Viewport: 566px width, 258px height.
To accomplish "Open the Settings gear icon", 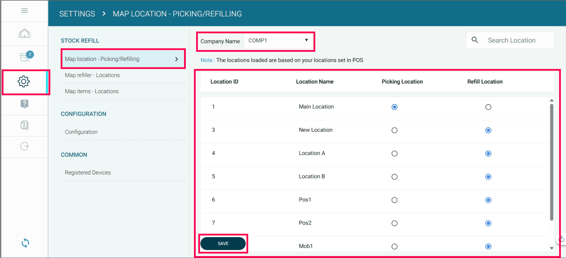I will tap(24, 82).
